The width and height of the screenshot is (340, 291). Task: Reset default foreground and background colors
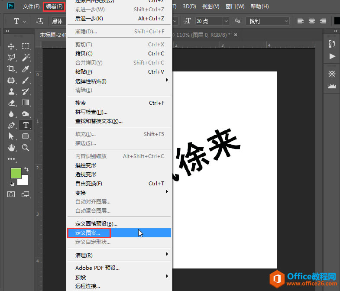pyautogui.click(x=12, y=184)
